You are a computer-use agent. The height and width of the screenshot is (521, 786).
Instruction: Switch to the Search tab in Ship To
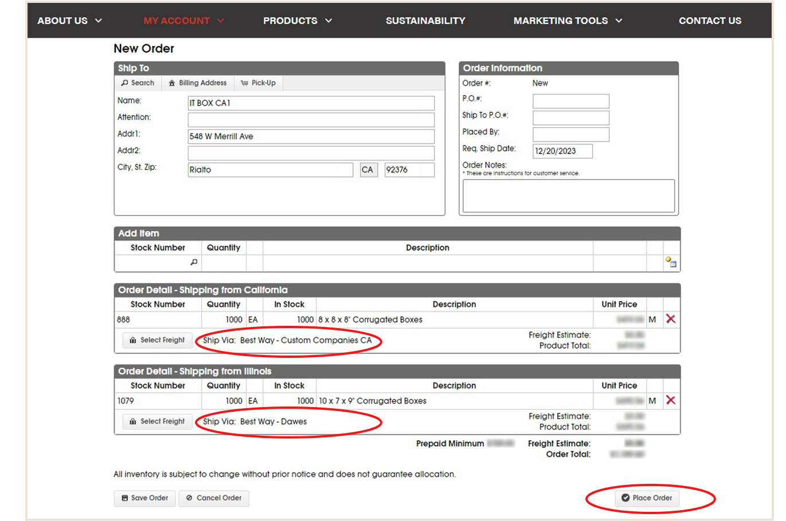[x=138, y=83]
